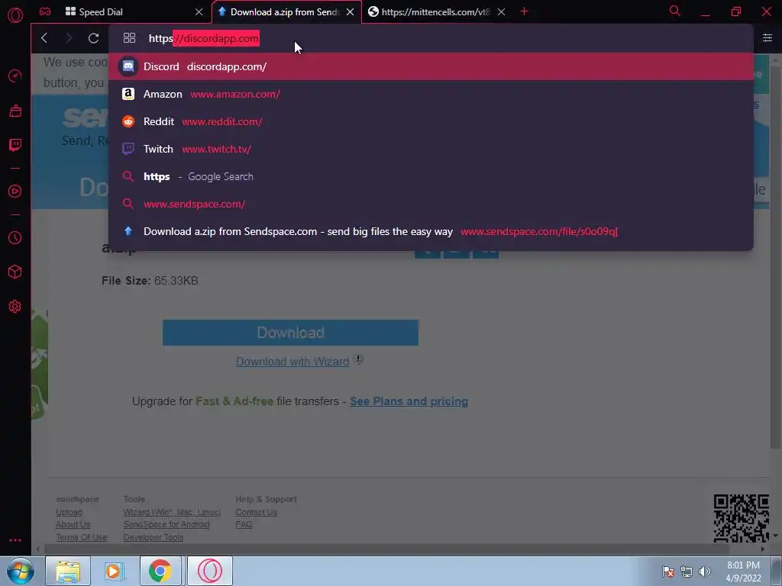Click the blue Download button
Image resolution: width=782 pixels, height=586 pixels.
[290, 333]
